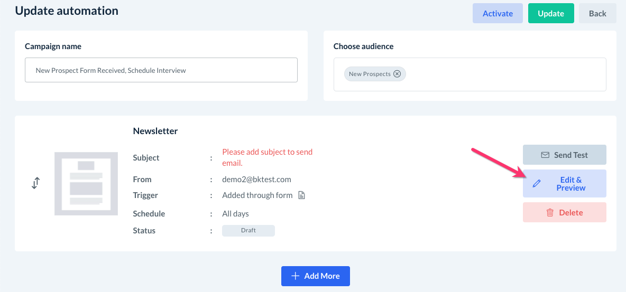Image resolution: width=626 pixels, height=292 pixels.
Task: Click the trash icon on Delete
Action: click(x=550, y=212)
